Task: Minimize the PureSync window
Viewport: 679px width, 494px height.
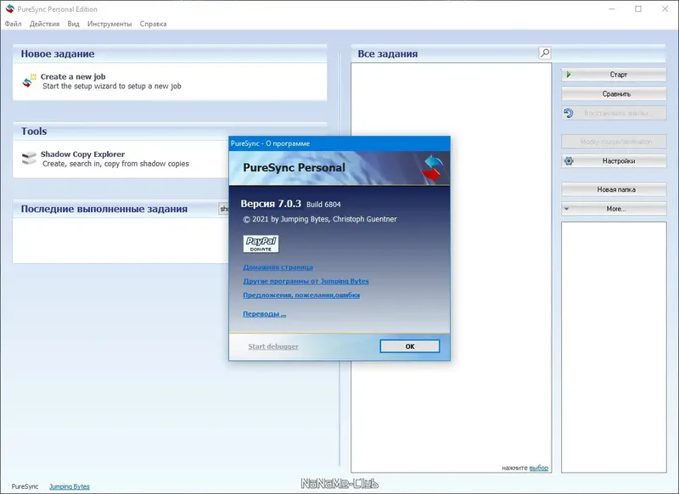Action: [611, 8]
